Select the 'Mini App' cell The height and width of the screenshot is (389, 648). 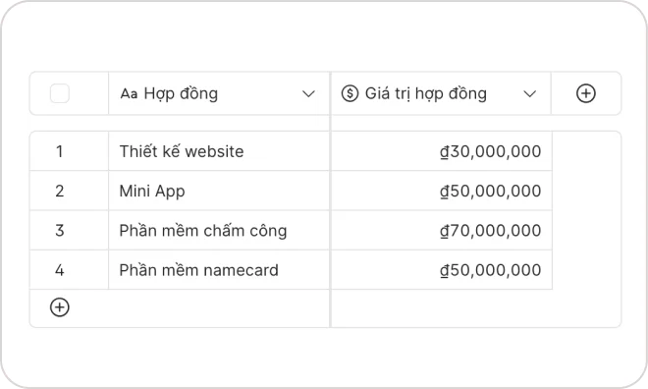tap(219, 191)
